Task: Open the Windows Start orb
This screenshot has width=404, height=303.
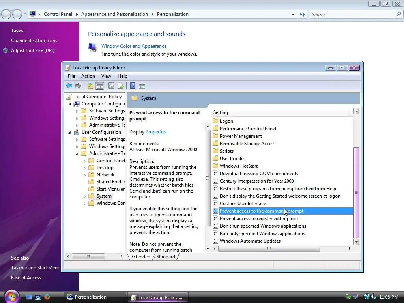Action: (x=11, y=296)
